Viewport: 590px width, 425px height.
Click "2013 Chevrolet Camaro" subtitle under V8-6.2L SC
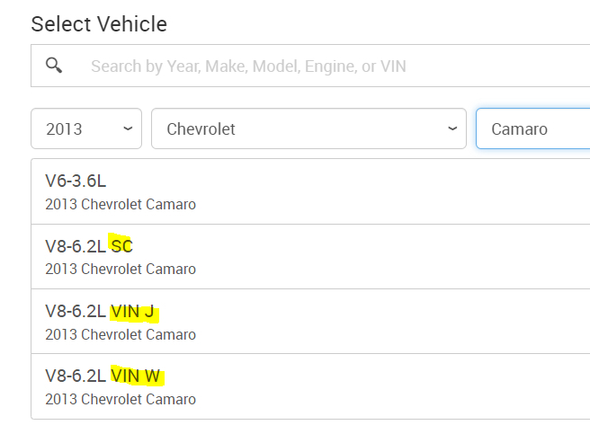(x=121, y=269)
